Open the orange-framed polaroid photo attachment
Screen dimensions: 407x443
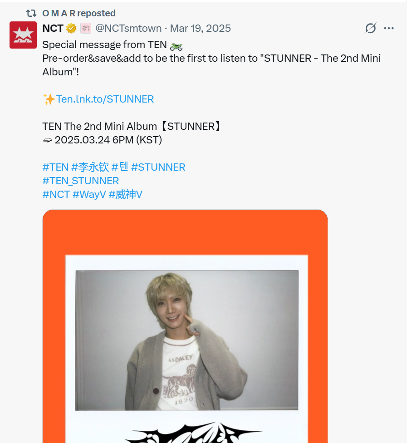pyautogui.click(x=185, y=326)
